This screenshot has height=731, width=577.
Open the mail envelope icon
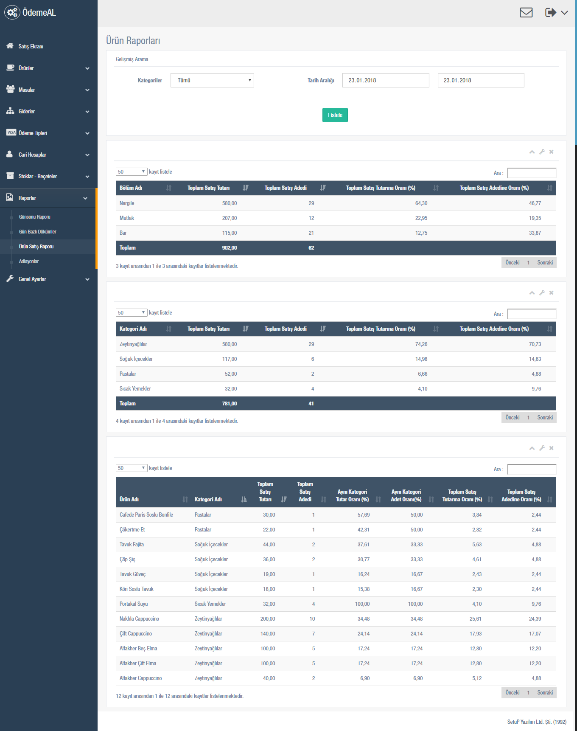(x=526, y=13)
